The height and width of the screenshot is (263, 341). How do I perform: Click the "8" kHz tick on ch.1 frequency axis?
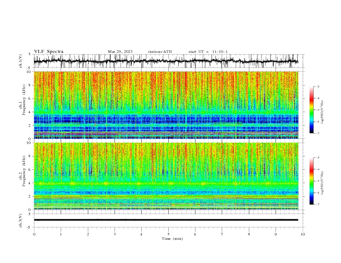(x=30, y=85)
